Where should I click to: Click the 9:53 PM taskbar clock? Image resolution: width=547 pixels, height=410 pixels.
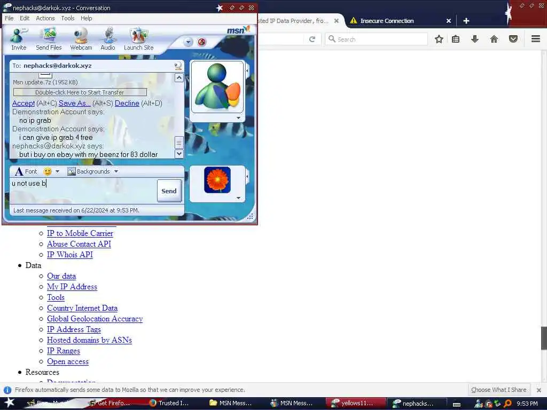(x=527, y=404)
